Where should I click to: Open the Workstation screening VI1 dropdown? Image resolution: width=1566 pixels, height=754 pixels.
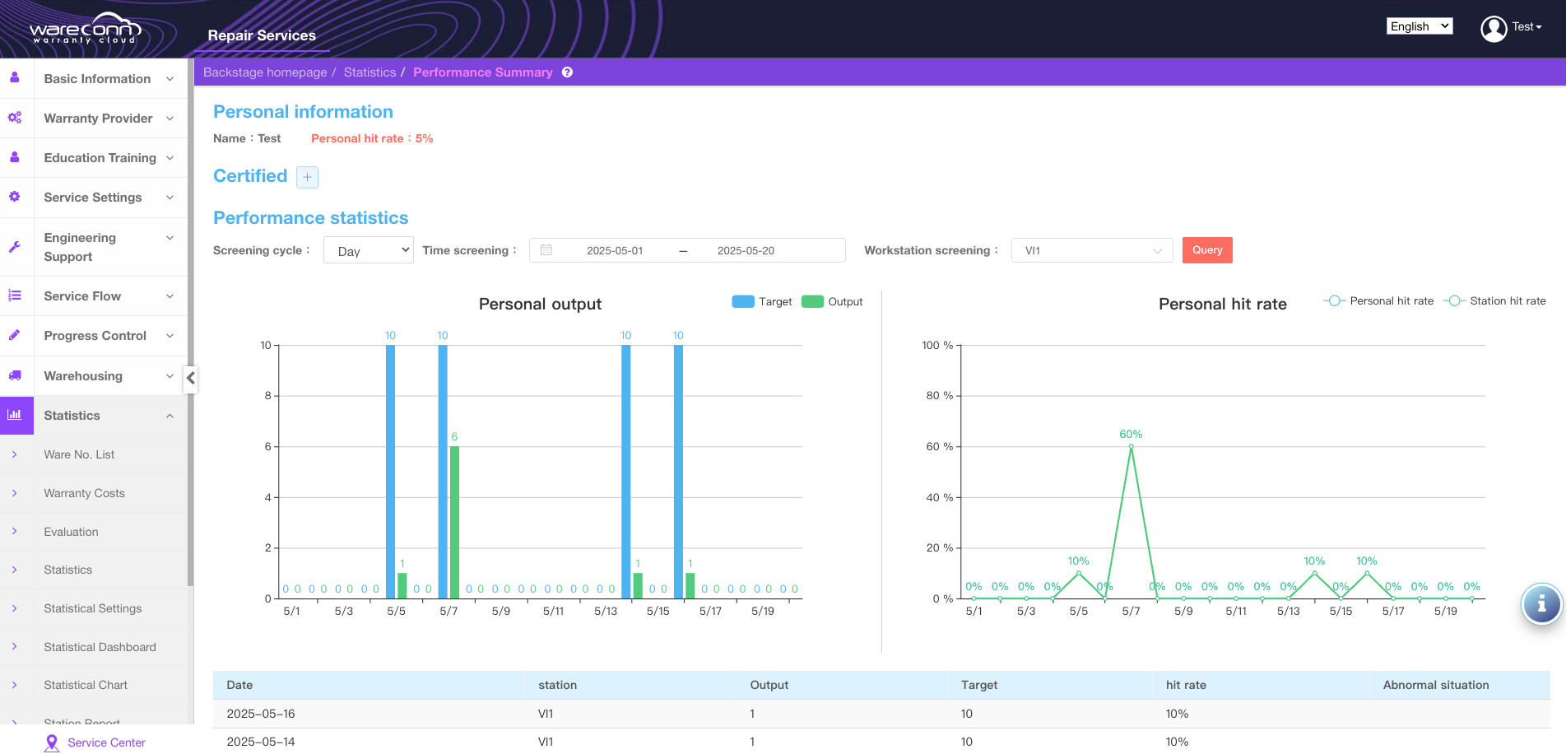(1091, 251)
